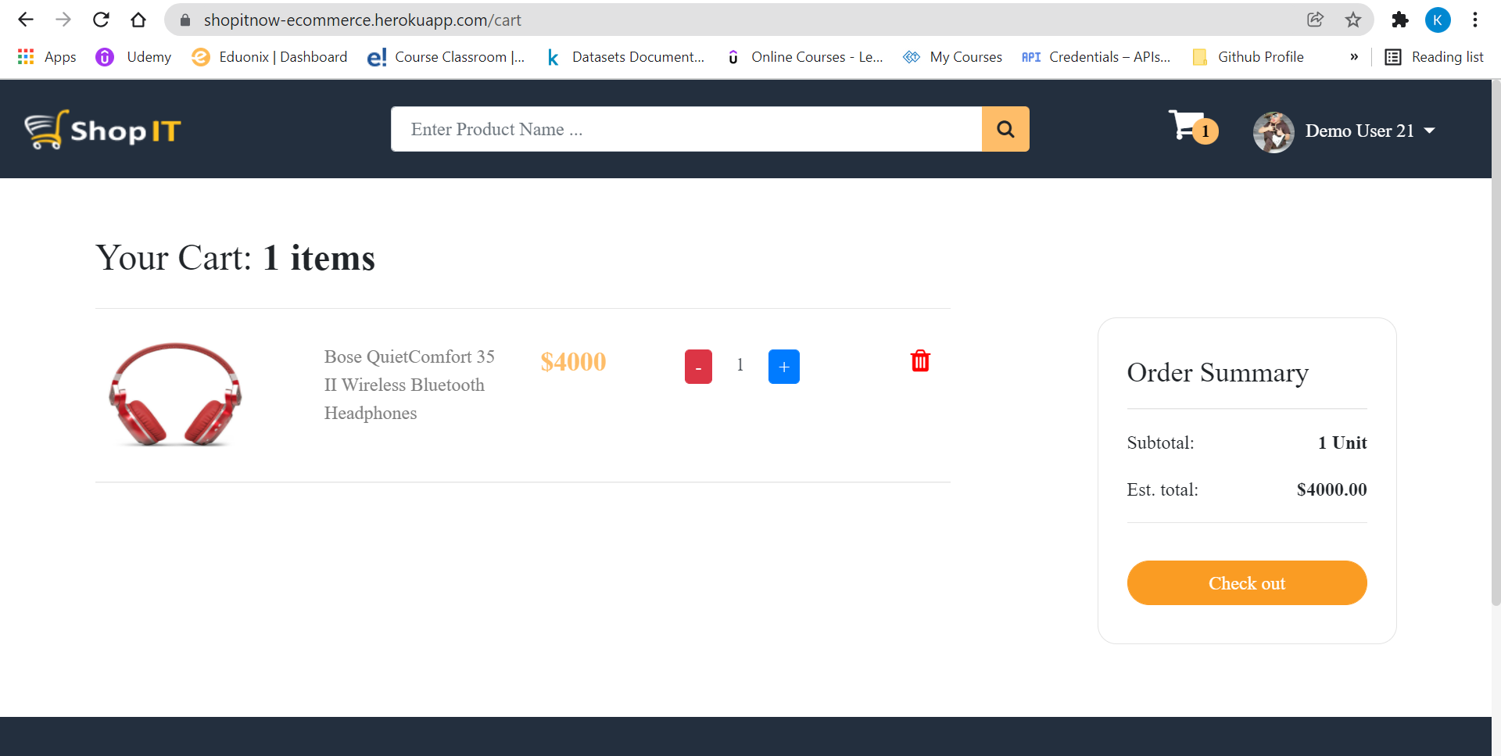Bookmark this page with the star icon
This screenshot has width=1501, height=756.
tap(1353, 20)
